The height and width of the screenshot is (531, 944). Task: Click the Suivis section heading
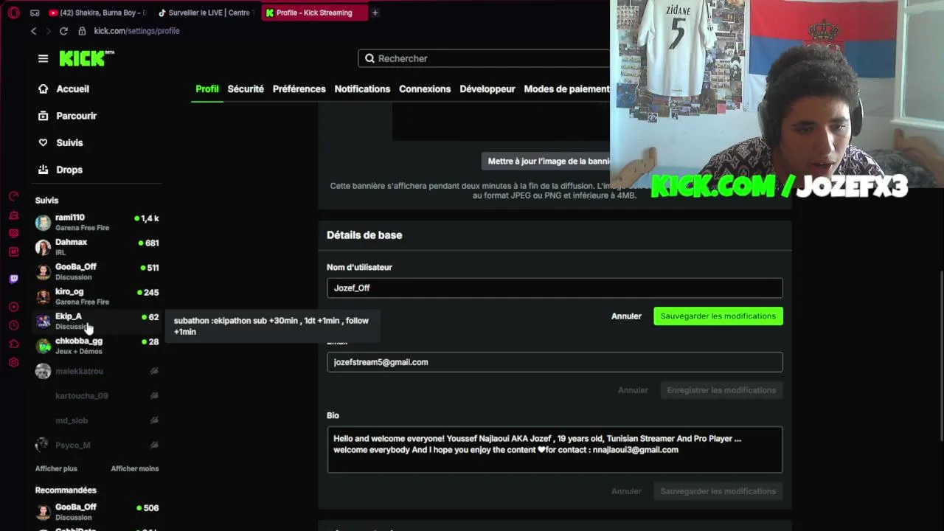click(46, 200)
